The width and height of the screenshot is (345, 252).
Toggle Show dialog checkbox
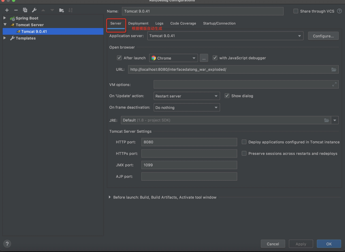coord(227,96)
